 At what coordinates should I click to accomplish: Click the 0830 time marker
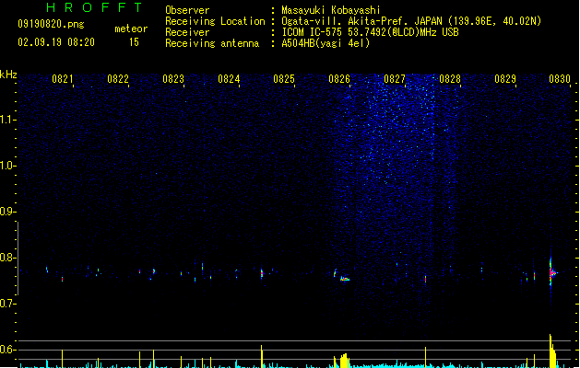(560, 79)
